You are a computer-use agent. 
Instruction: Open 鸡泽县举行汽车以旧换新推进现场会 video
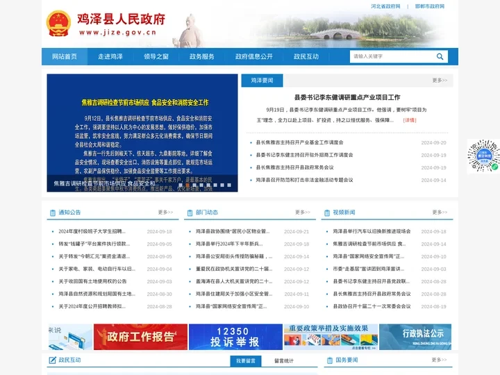point(372,231)
